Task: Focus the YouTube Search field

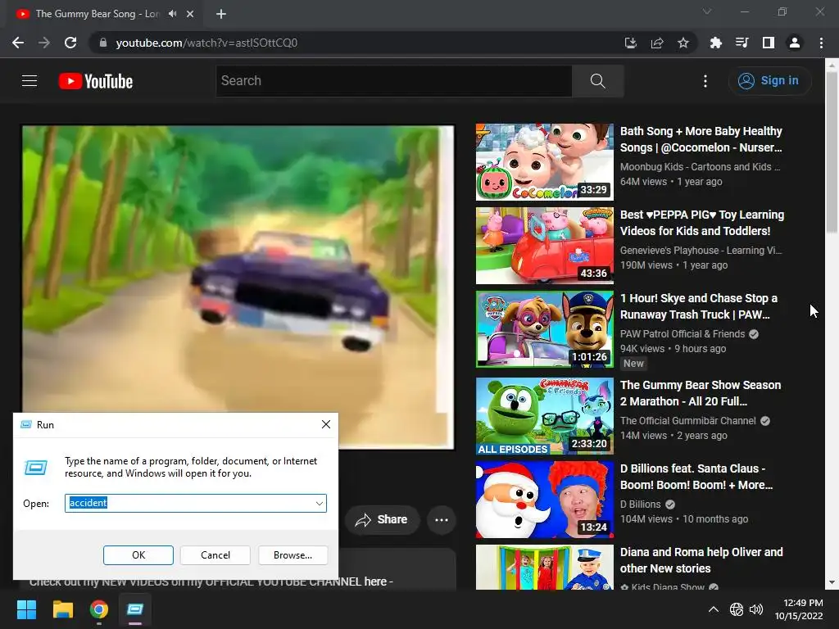Action: 394,81
